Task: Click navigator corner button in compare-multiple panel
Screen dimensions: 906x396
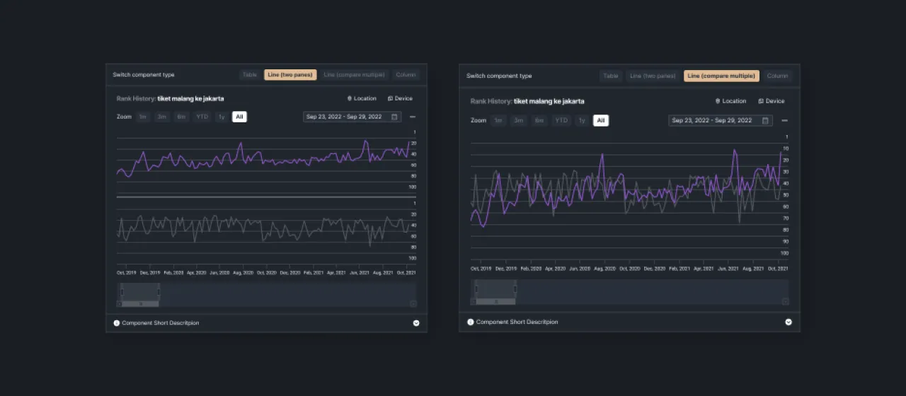Action: click(x=785, y=301)
